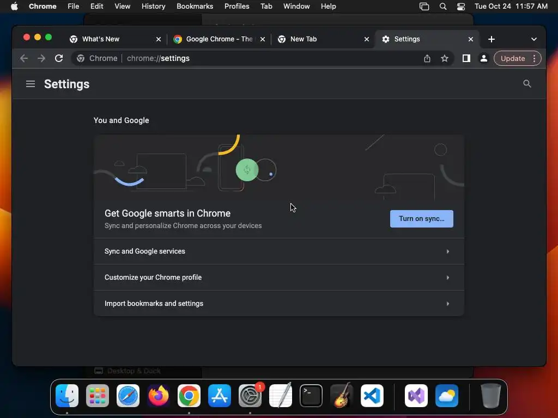Open the History menu
Image resolution: width=558 pixels, height=418 pixels.
click(153, 7)
